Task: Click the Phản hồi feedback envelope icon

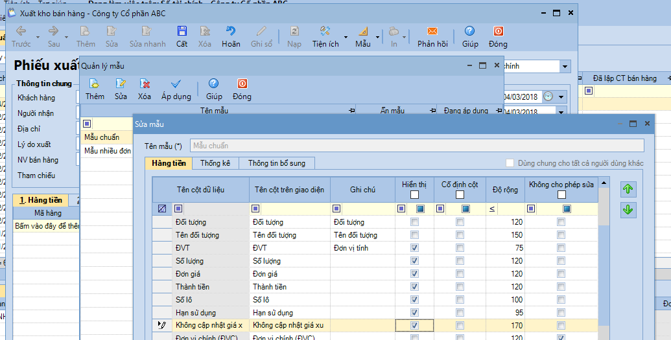Action: (432, 31)
